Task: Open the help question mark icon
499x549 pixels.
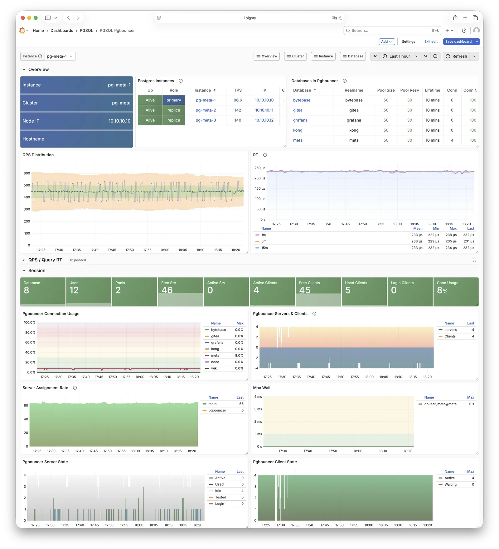Action: tap(464, 31)
